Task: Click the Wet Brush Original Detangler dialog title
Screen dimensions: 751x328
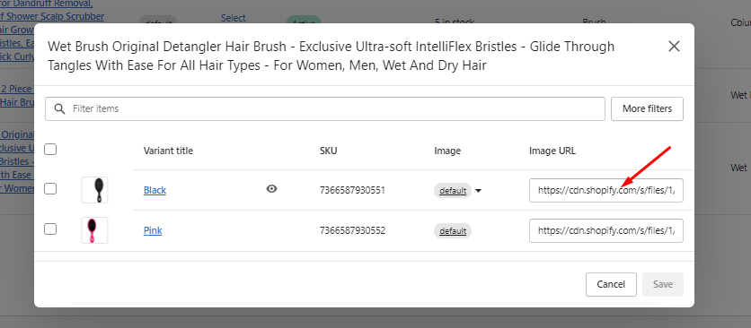Action: (x=331, y=56)
